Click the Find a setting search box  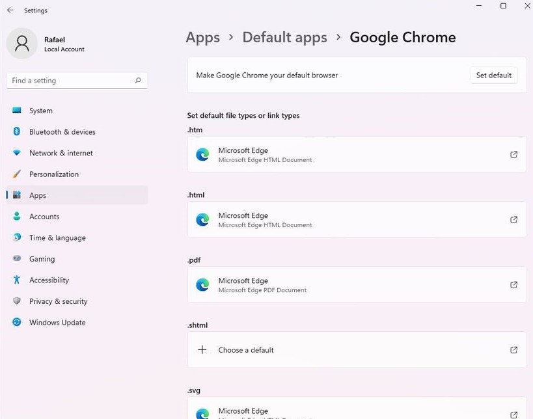[x=77, y=81]
